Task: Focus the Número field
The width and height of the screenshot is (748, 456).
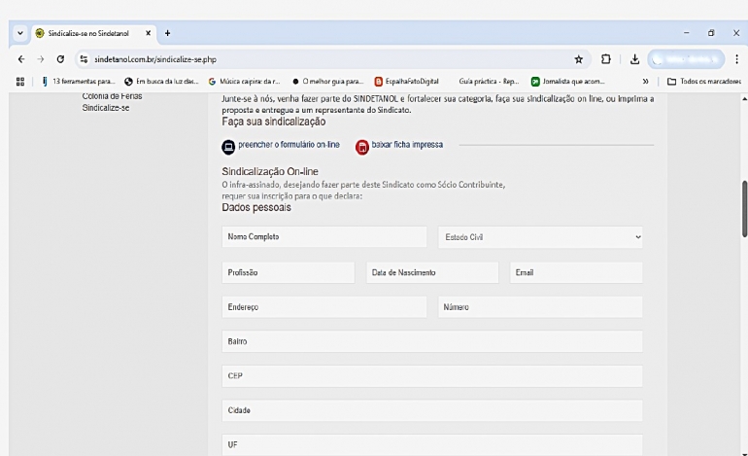Action: point(540,307)
